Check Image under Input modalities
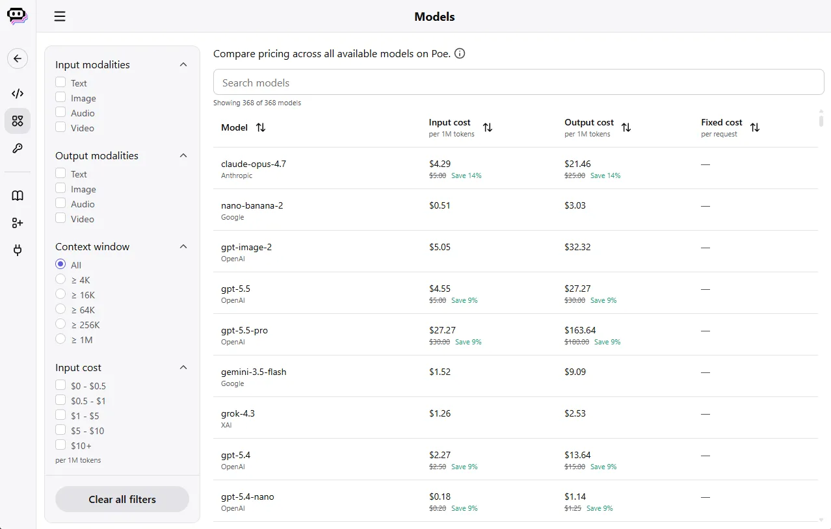Screen dimensions: 831x529 tap(60, 97)
